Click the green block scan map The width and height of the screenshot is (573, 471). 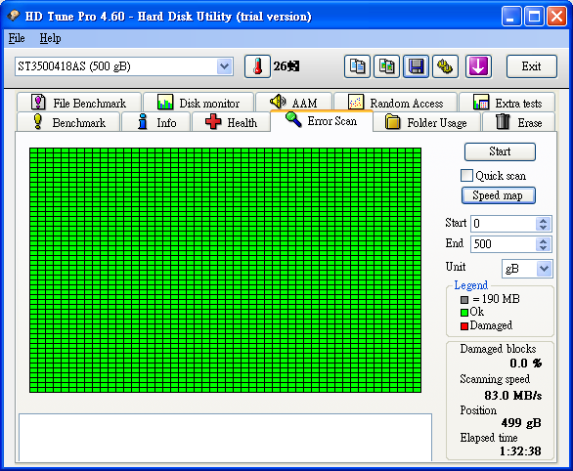(x=225, y=270)
